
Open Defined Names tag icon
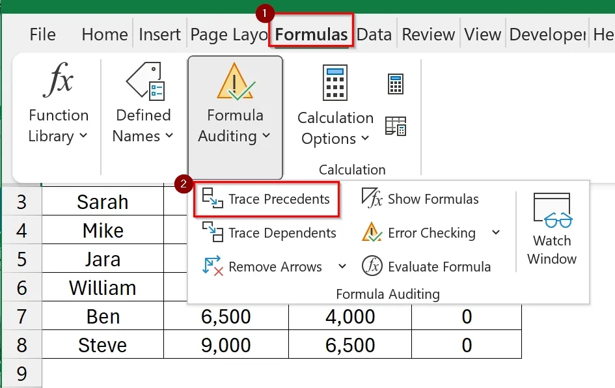coord(145,81)
